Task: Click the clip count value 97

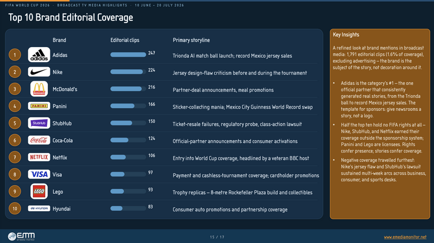Action: tap(150, 173)
